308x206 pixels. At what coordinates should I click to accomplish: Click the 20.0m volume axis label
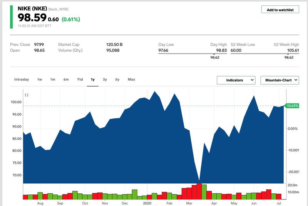293,185
